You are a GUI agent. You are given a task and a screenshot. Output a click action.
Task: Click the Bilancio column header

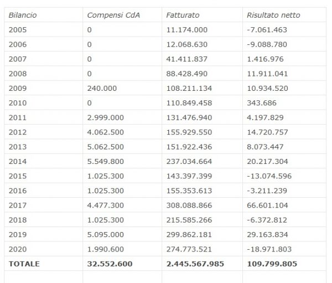(23, 15)
